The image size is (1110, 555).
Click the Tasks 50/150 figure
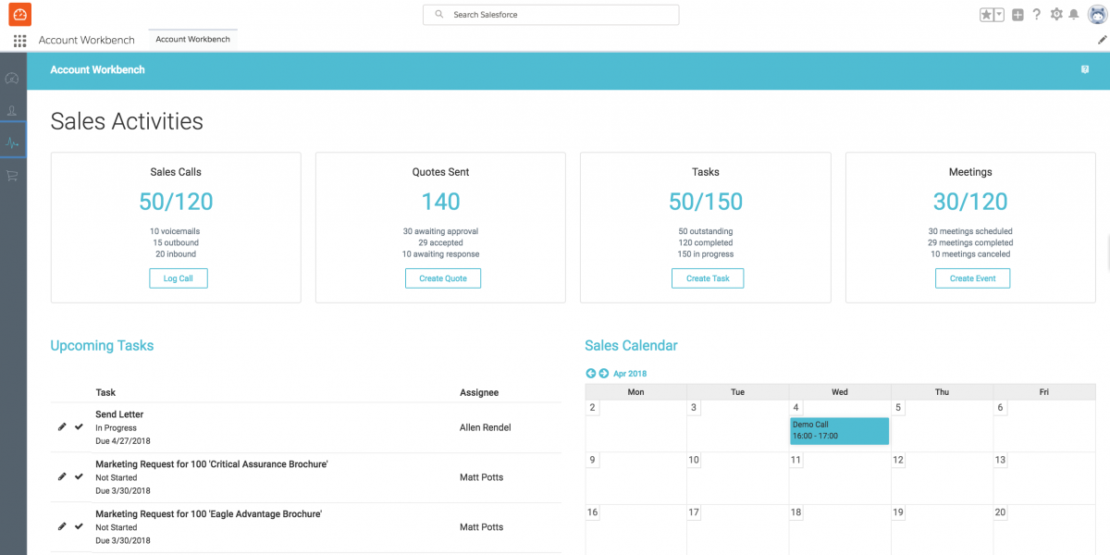706,202
